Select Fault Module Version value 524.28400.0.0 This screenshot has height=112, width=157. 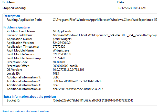(61, 54)
